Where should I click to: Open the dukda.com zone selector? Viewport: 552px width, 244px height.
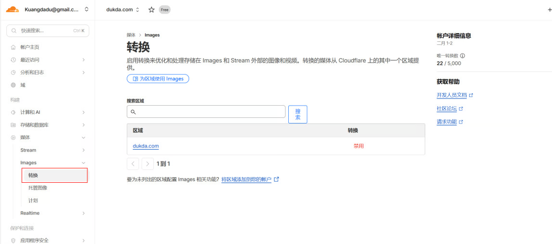(x=123, y=10)
